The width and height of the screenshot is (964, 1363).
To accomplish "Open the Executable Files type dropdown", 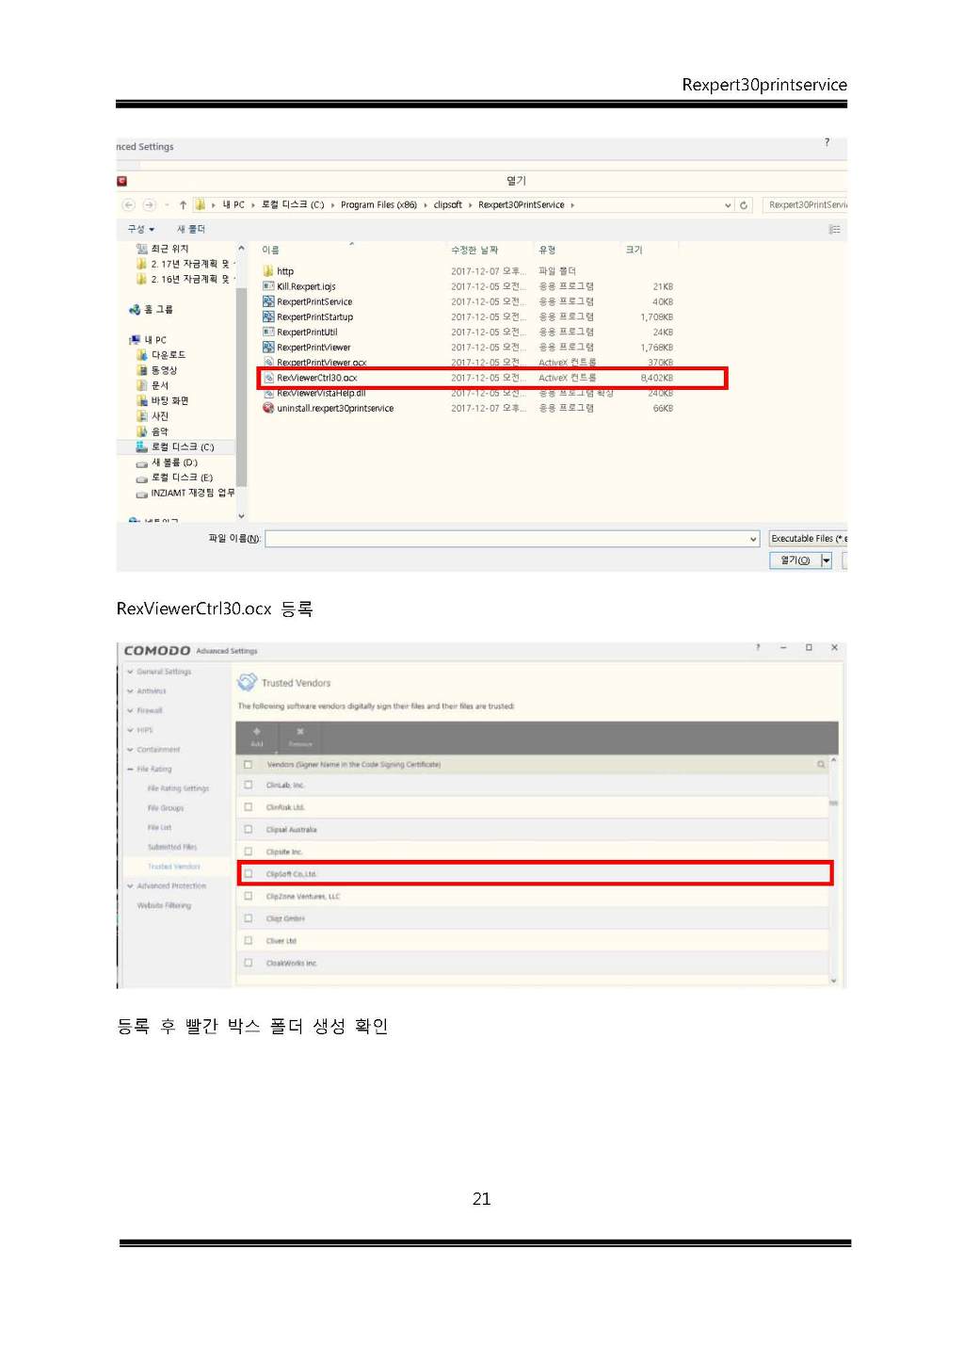I will [x=808, y=539].
